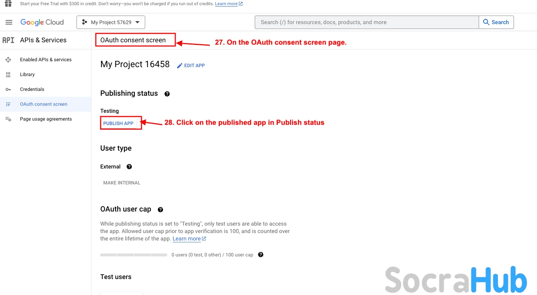
Task: Click the blue Search button
Action: click(x=496, y=22)
